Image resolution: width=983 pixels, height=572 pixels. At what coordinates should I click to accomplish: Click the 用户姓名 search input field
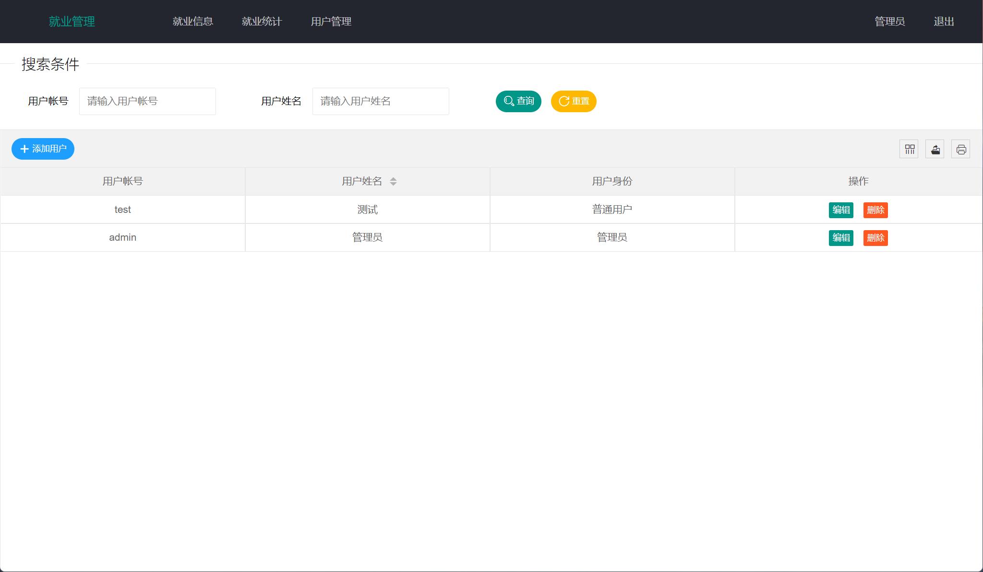pyautogui.click(x=381, y=101)
